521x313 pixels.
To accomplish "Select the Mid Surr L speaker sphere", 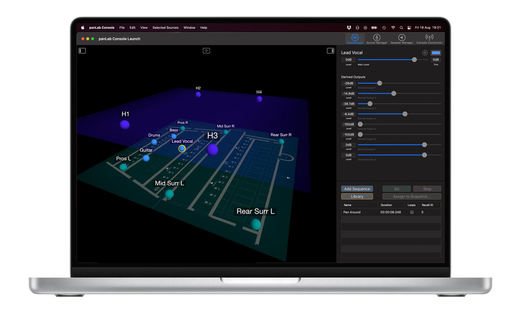I will (x=169, y=194).
